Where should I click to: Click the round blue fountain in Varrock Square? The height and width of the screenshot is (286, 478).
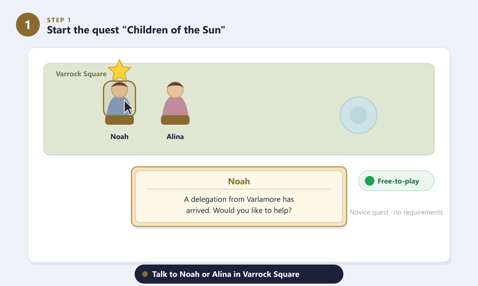click(358, 115)
